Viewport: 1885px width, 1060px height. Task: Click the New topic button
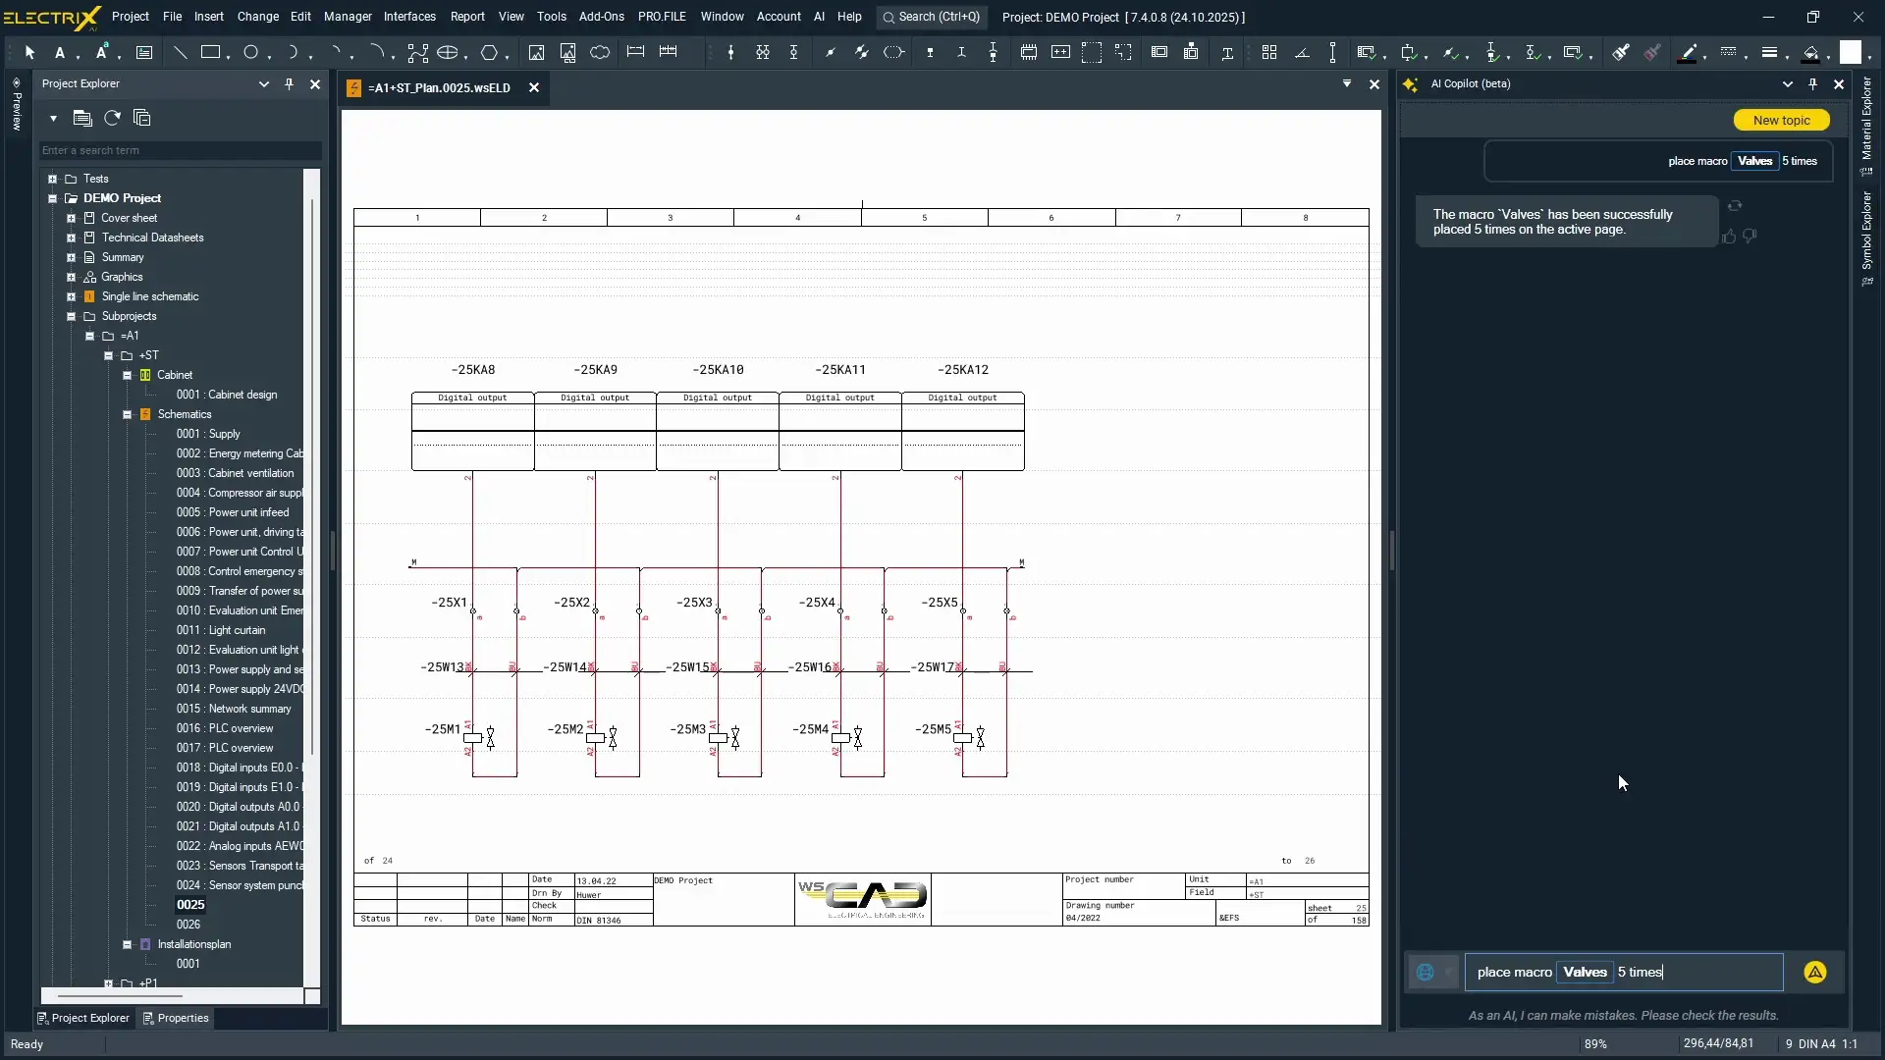click(x=1781, y=120)
